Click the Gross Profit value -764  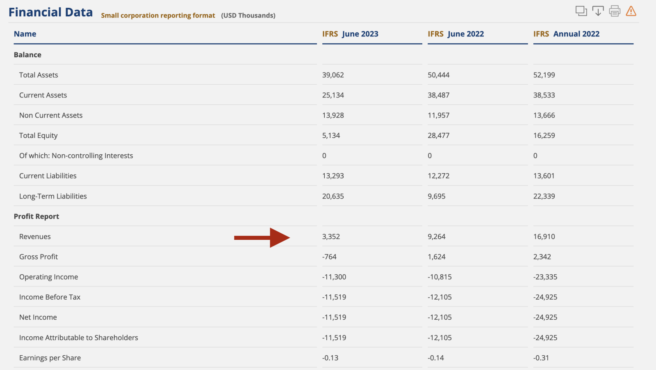pyautogui.click(x=329, y=257)
